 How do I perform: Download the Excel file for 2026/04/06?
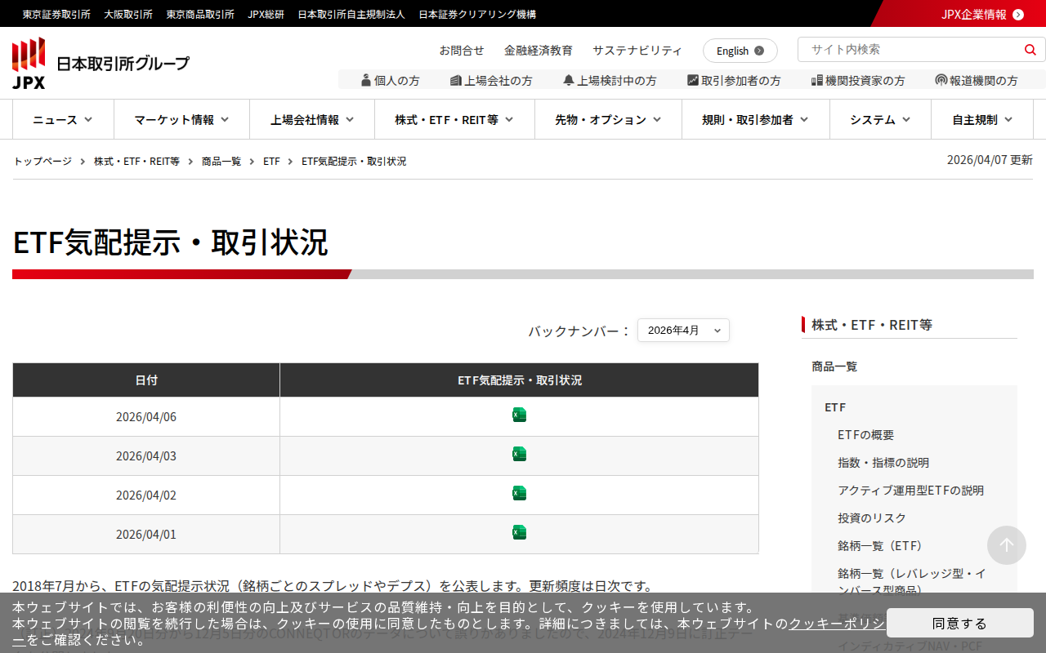519,415
